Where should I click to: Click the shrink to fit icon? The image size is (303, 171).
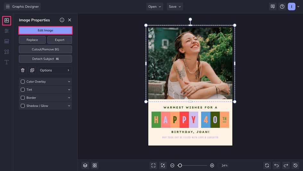coord(163,166)
